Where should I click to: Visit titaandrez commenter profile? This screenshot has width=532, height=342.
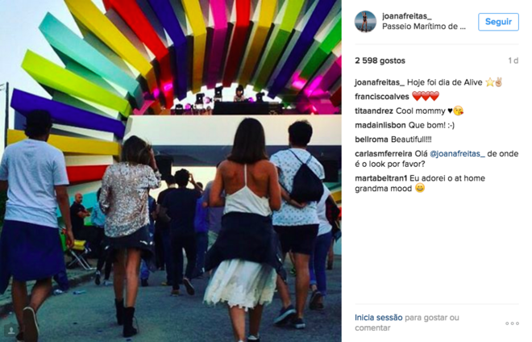click(x=374, y=111)
